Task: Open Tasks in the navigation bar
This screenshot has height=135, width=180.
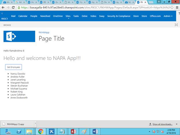Action: 76,16
